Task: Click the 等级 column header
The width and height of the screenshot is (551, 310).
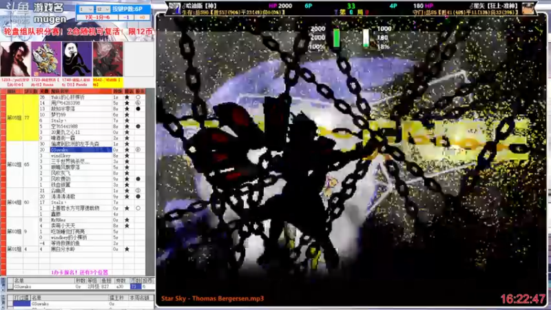Action: pyautogui.click(x=92, y=280)
